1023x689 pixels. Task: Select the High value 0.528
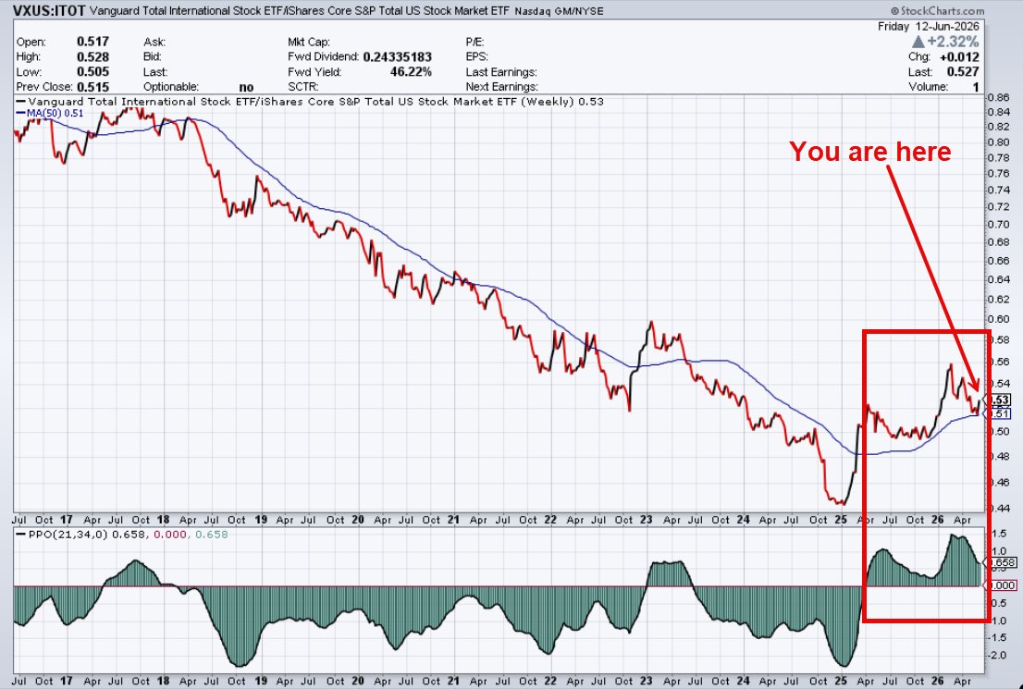click(x=92, y=56)
